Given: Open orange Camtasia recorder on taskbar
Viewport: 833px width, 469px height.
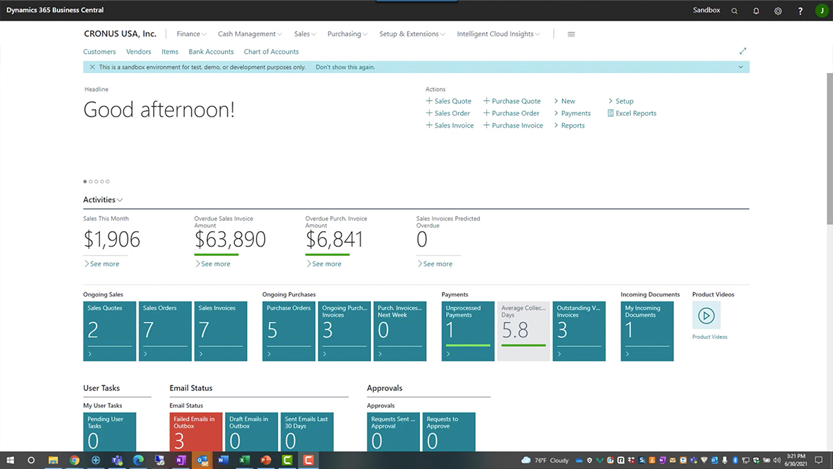Looking at the screenshot, I should pyautogui.click(x=308, y=460).
